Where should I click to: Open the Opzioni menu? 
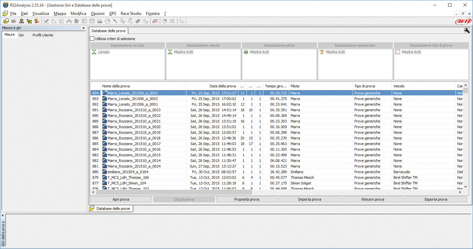coord(98,14)
